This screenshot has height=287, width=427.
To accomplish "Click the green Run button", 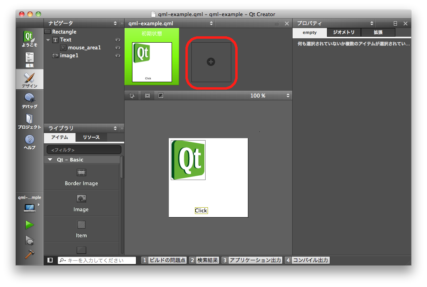I will tap(29, 225).
